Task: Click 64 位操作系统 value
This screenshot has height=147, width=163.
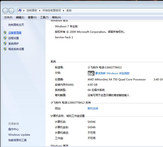Action: click(x=96, y=90)
